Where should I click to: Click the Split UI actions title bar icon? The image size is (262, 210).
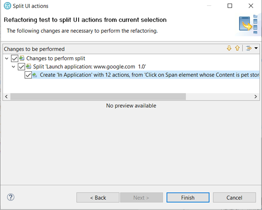[7, 6]
